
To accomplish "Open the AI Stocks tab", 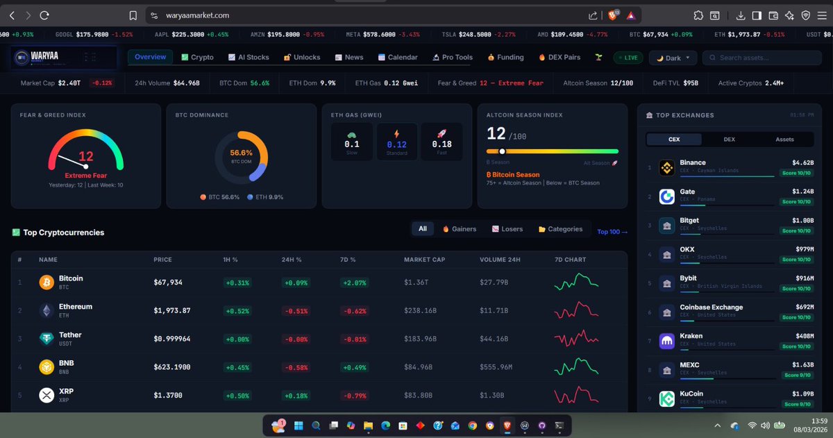I will (x=248, y=58).
